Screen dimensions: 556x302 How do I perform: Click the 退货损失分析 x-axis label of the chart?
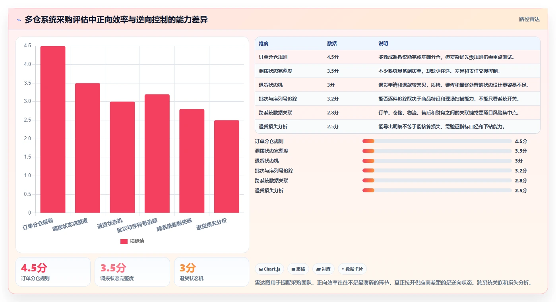coord(211,224)
